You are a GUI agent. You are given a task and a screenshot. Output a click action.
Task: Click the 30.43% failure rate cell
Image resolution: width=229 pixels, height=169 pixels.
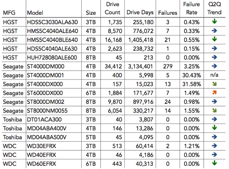pyautogui.click(x=192, y=75)
